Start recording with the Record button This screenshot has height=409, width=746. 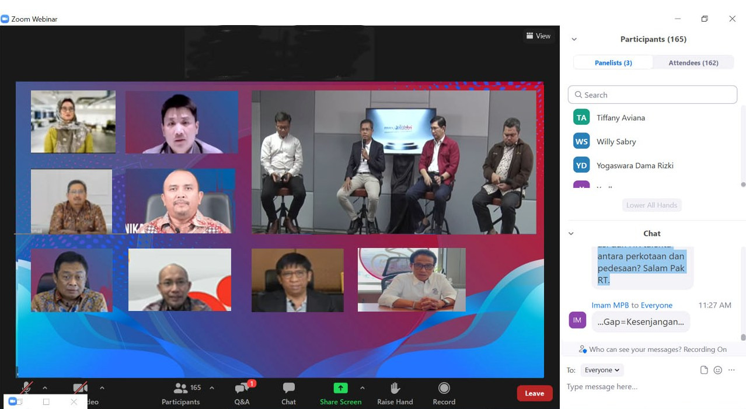444,394
